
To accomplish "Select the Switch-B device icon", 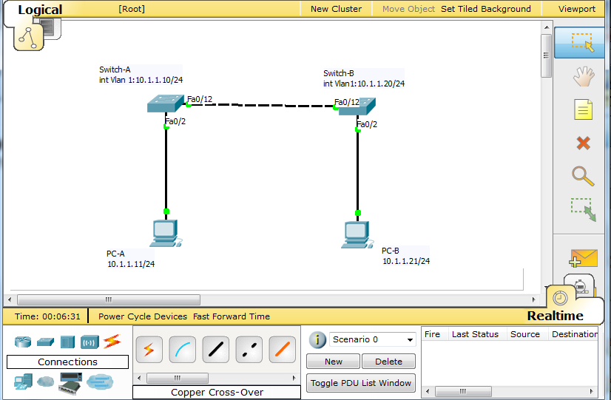I will coord(357,106).
